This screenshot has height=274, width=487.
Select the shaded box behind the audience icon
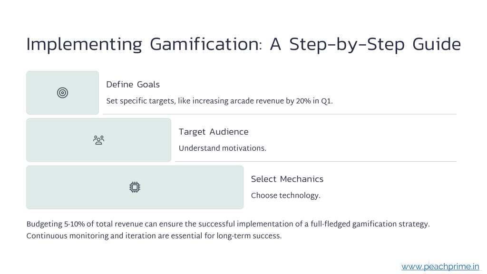pos(99,140)
